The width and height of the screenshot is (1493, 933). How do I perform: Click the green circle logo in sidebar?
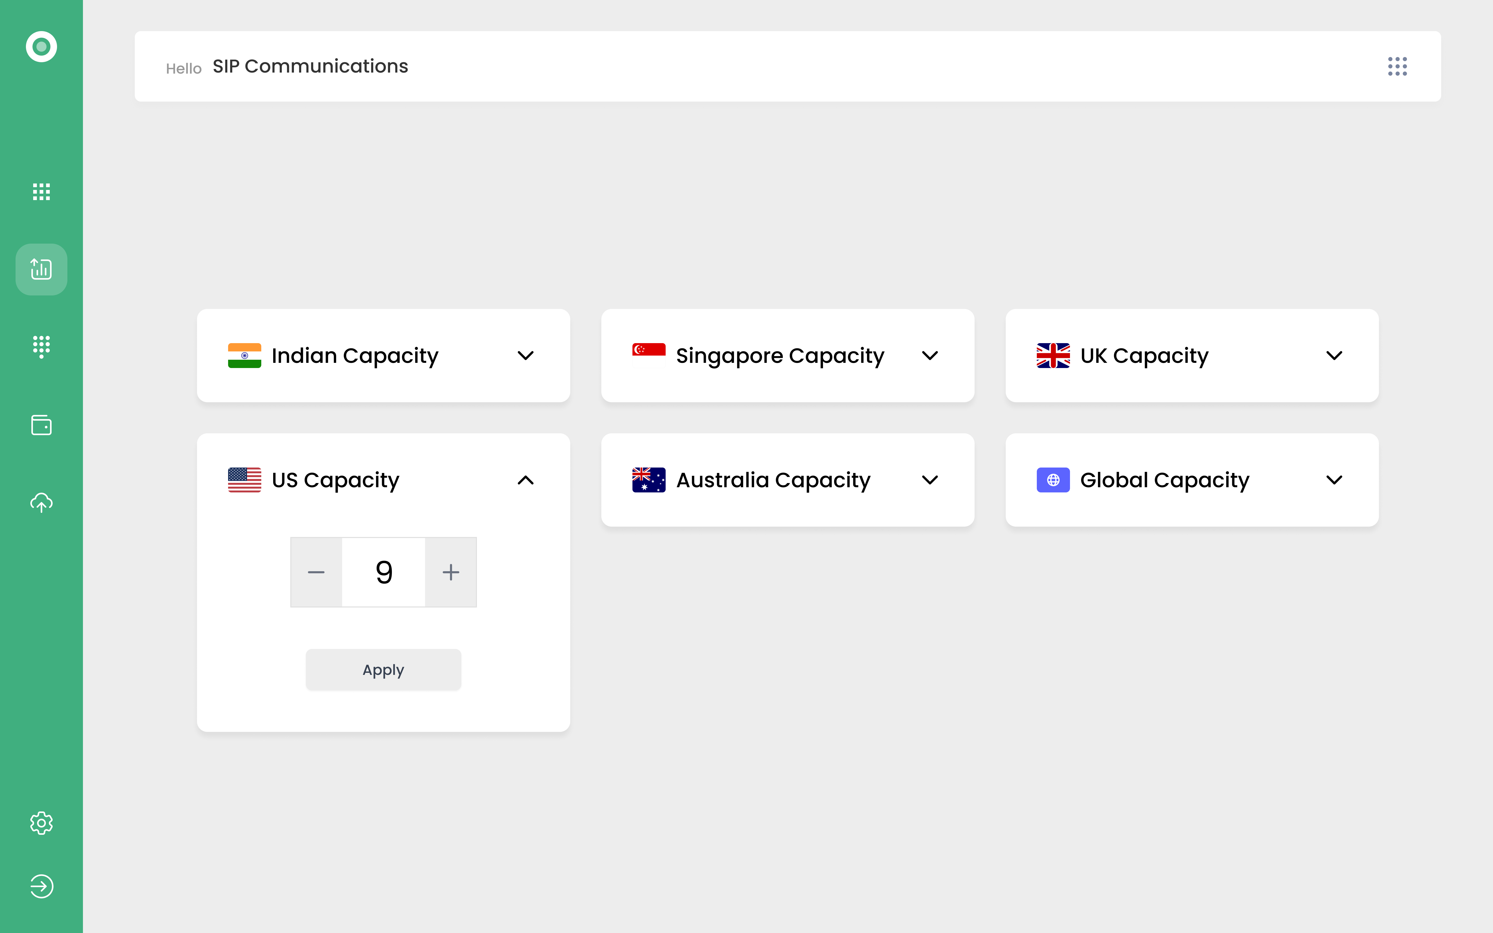pyautogui.click(x=41, y=47)
